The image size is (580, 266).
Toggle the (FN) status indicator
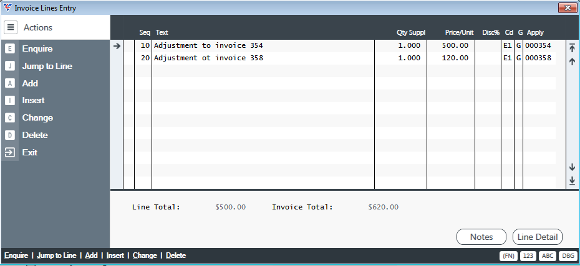pyautogui.click(x=509, y=256)
